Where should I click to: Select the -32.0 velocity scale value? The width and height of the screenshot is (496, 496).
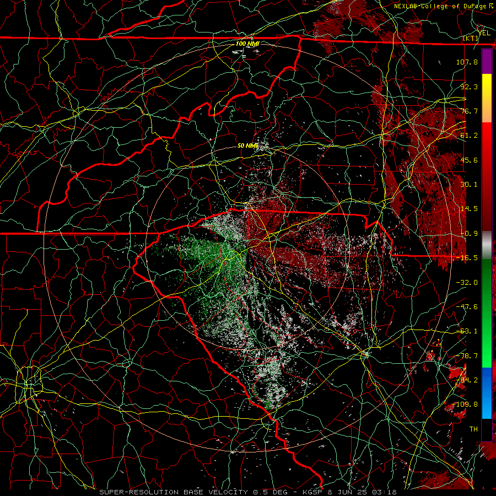coord(467,282)
